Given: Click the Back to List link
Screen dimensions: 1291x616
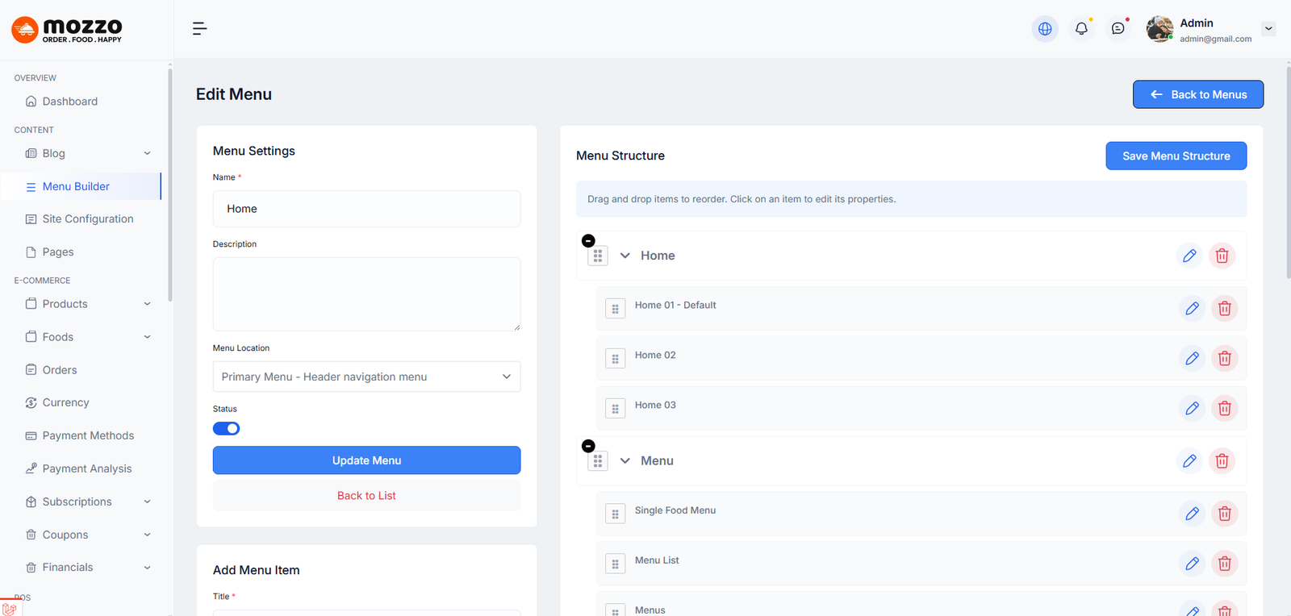Looking at the screenshot, I should [366, 496].
